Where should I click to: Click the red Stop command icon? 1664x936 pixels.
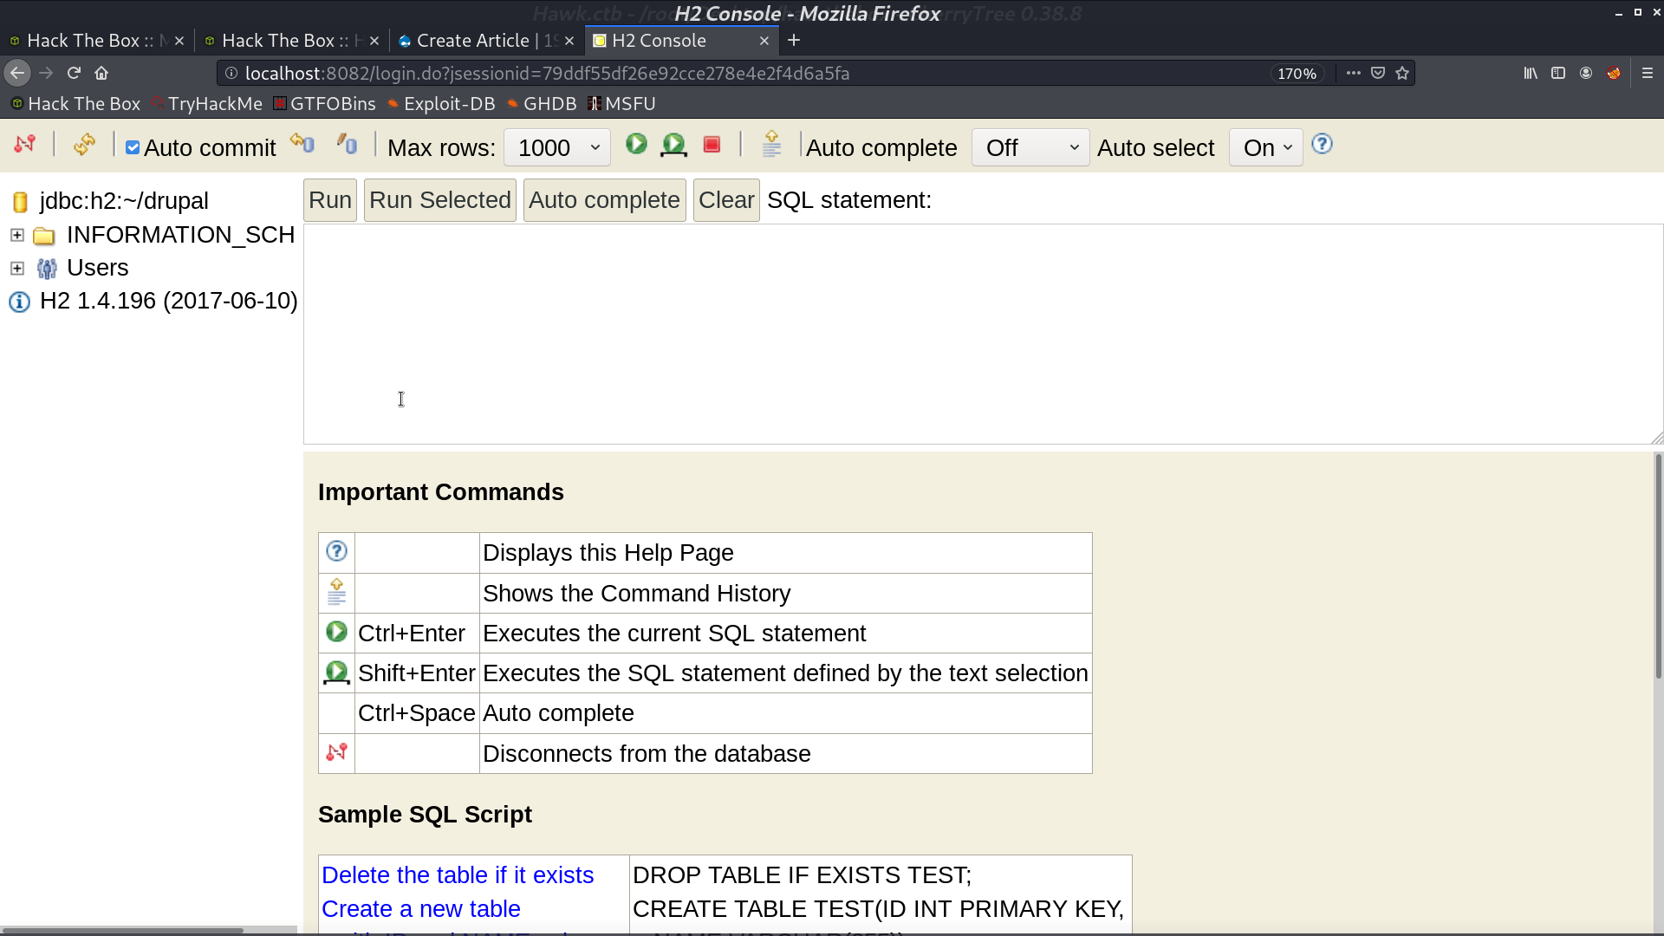pyautogui.click(x=712, y=145)
